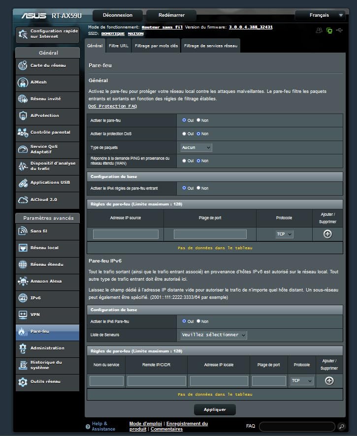Open the Contrôle parental sidebar icon
The height and width of the screenshot is (436, 357).
click(x=23, y=133)
